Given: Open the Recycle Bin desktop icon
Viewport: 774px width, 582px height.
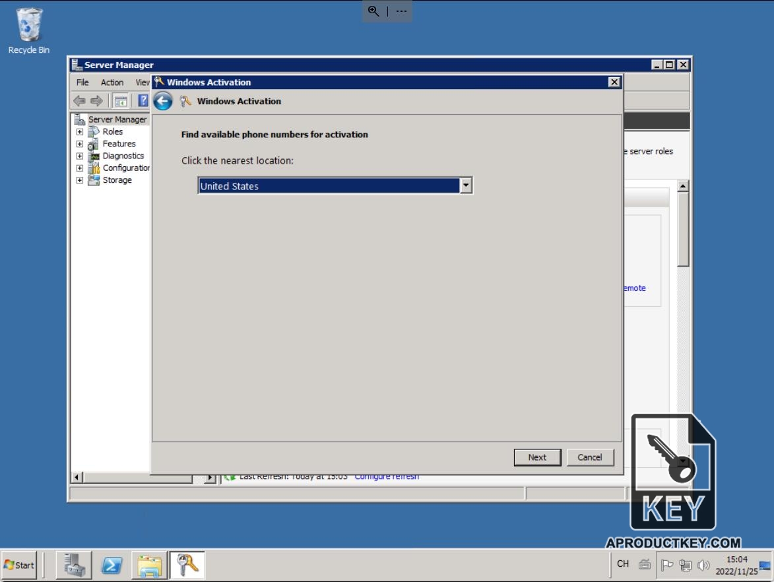Looking at the screenshot, I should [29, 30].
